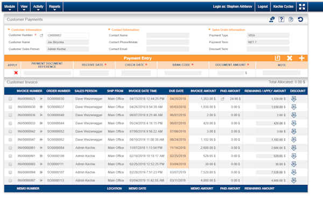
Task: Collapse the Sales Order Information section
Action: (x=209, y=30)
